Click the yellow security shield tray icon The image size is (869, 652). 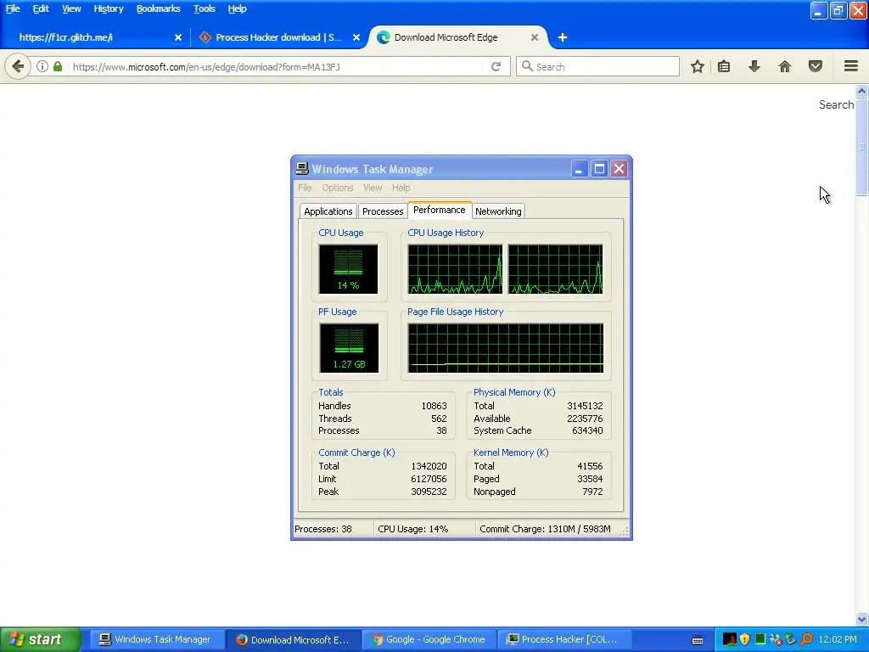pyautogui.click(x=745, y=639)
